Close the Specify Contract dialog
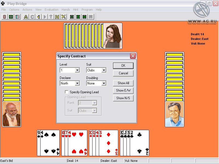Viewport: 219px width, 164px height. pos(133,56)
